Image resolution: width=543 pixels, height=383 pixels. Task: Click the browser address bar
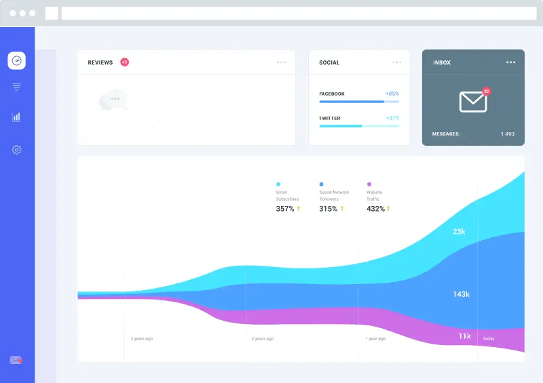[x=299, y=13]
